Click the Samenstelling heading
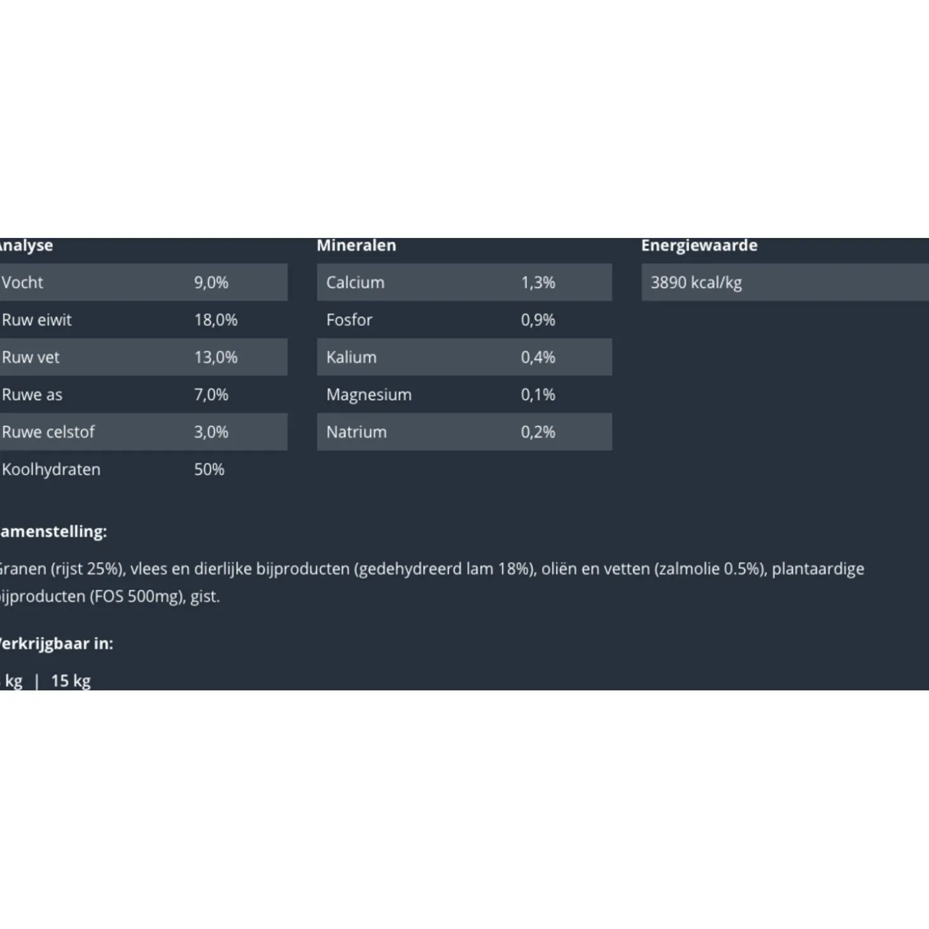 [53, 531]
